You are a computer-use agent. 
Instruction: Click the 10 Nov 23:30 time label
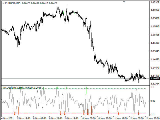(105, 118)
